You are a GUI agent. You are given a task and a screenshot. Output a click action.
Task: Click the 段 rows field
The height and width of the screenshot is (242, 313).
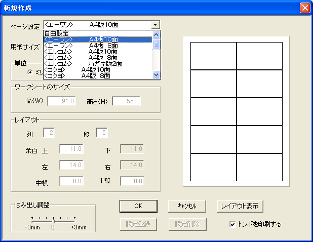pyautogui.click(x=102, y=133)
